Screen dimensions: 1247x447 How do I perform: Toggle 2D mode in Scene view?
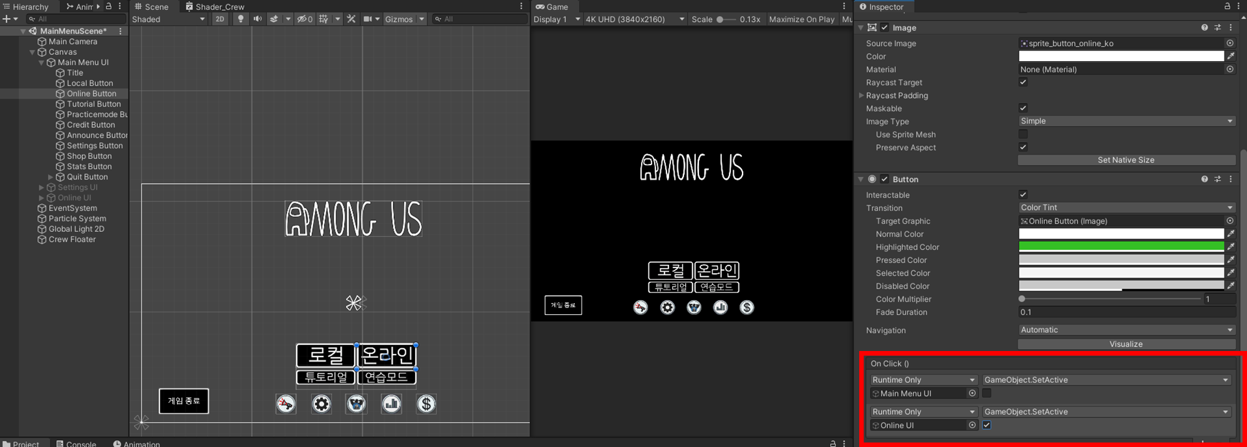(x=220, y=19)
